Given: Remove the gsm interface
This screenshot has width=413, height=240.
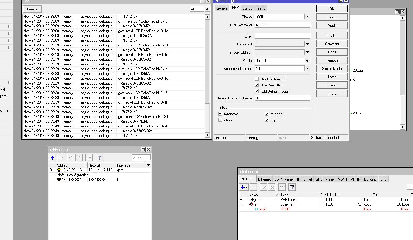Looking at the screenshot, I should (x=332, y=60).
